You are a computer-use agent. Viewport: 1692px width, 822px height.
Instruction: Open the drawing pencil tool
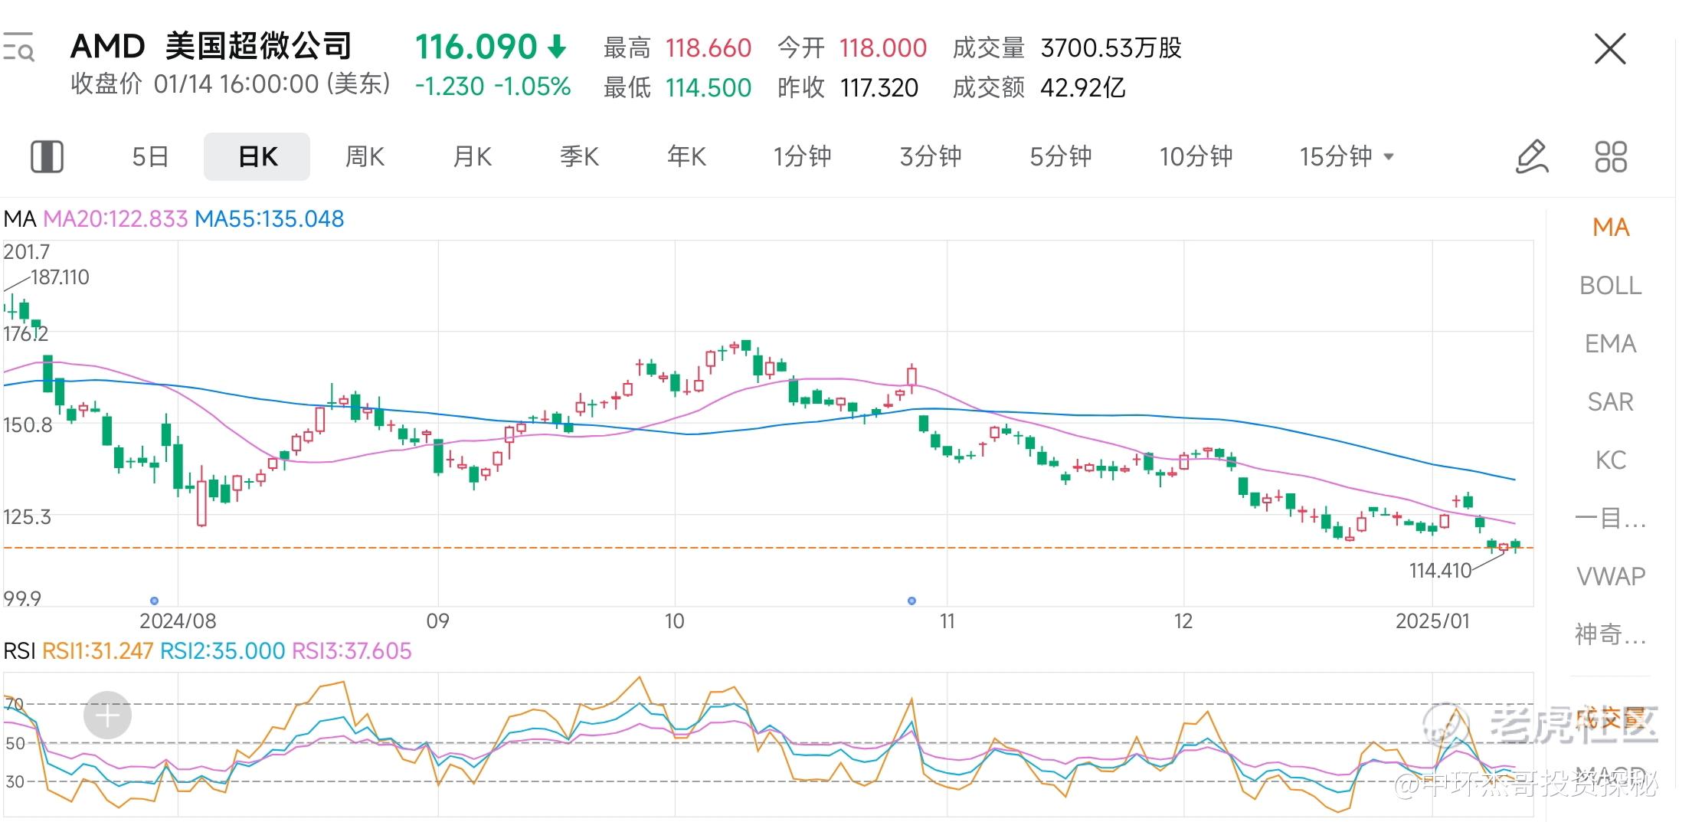pyautogui.click(x=1533, y=156)
